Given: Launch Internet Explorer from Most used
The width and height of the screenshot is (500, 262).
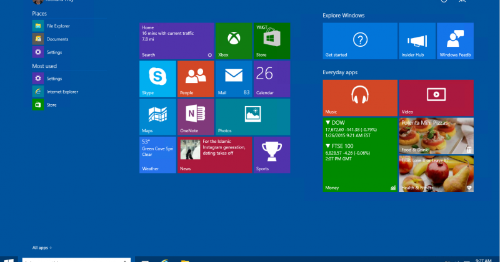Looking at the screenshot, I should [x=55, y=91].
